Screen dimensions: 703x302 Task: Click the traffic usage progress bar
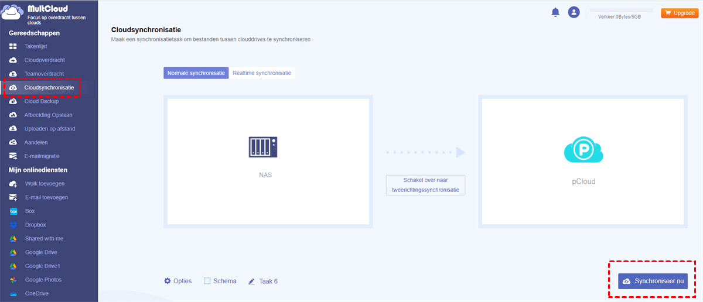click(x=620, y=11)
